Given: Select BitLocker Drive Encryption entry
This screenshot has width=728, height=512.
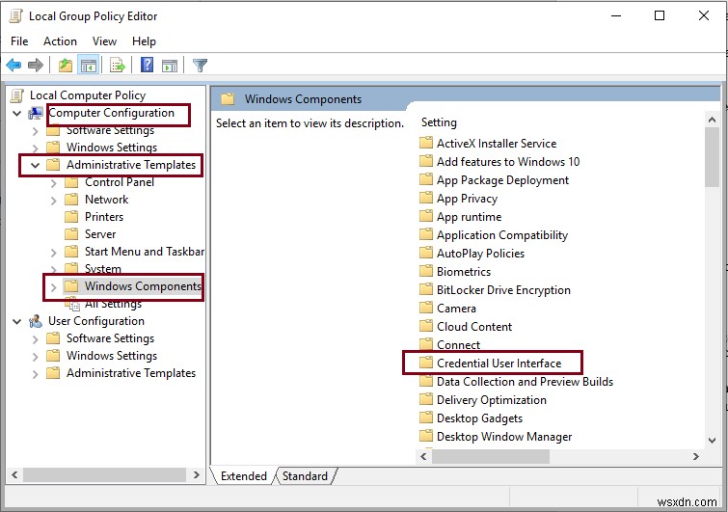Looking at the screenshot, I should pyautogui.click(x=503, y=289).
